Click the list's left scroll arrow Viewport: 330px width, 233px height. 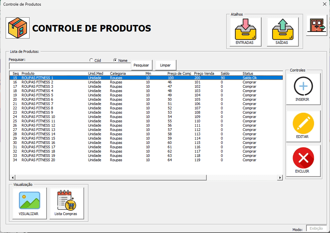pyautogui.click(x=13, y=178)
